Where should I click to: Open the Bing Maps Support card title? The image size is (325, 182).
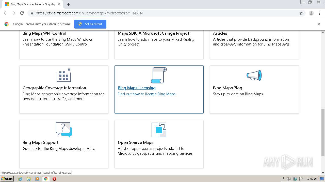coord(41,143)
